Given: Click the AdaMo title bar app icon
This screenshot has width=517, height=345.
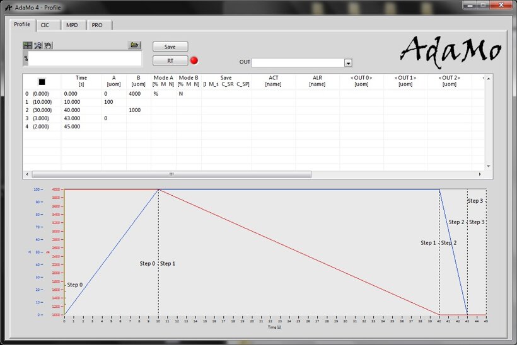Looking at the screenshot, I should coord(8,5).
